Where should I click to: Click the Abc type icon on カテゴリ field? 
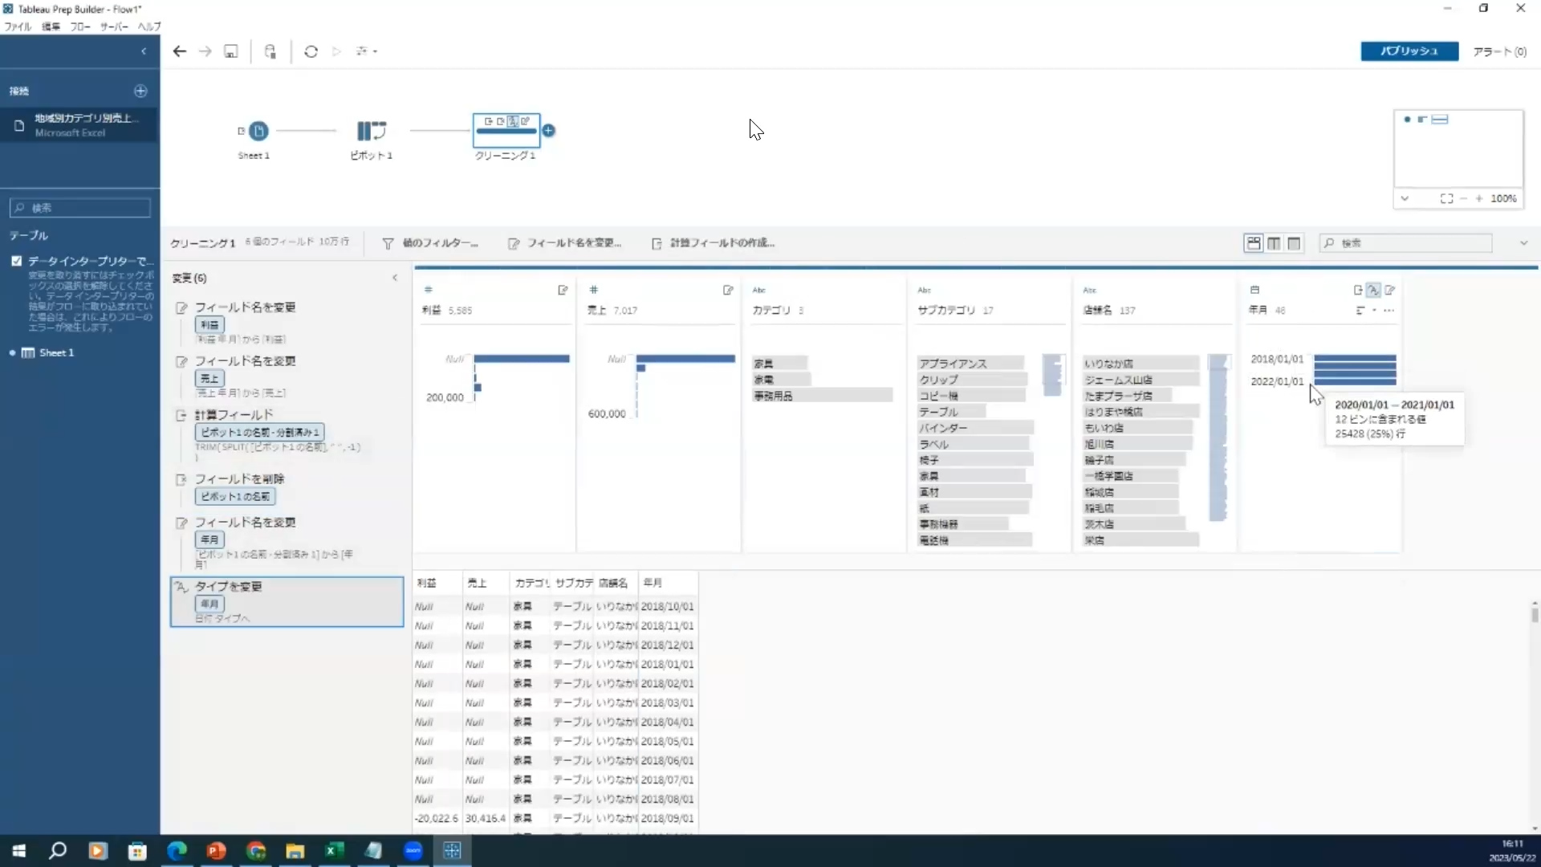(x=759, y=290)
